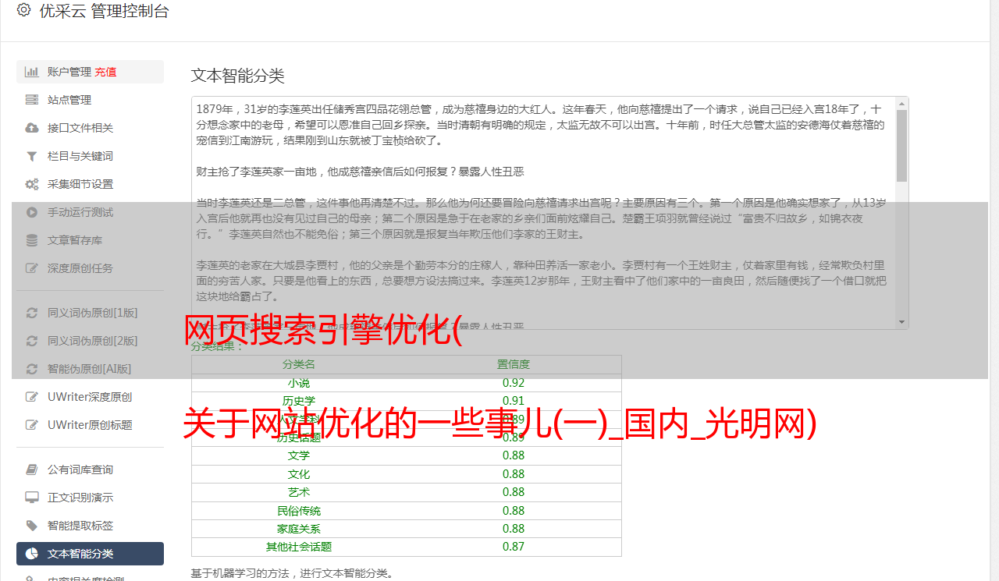
Task: Click the database icon for 文章暂存库
Action: pos(31,240)
